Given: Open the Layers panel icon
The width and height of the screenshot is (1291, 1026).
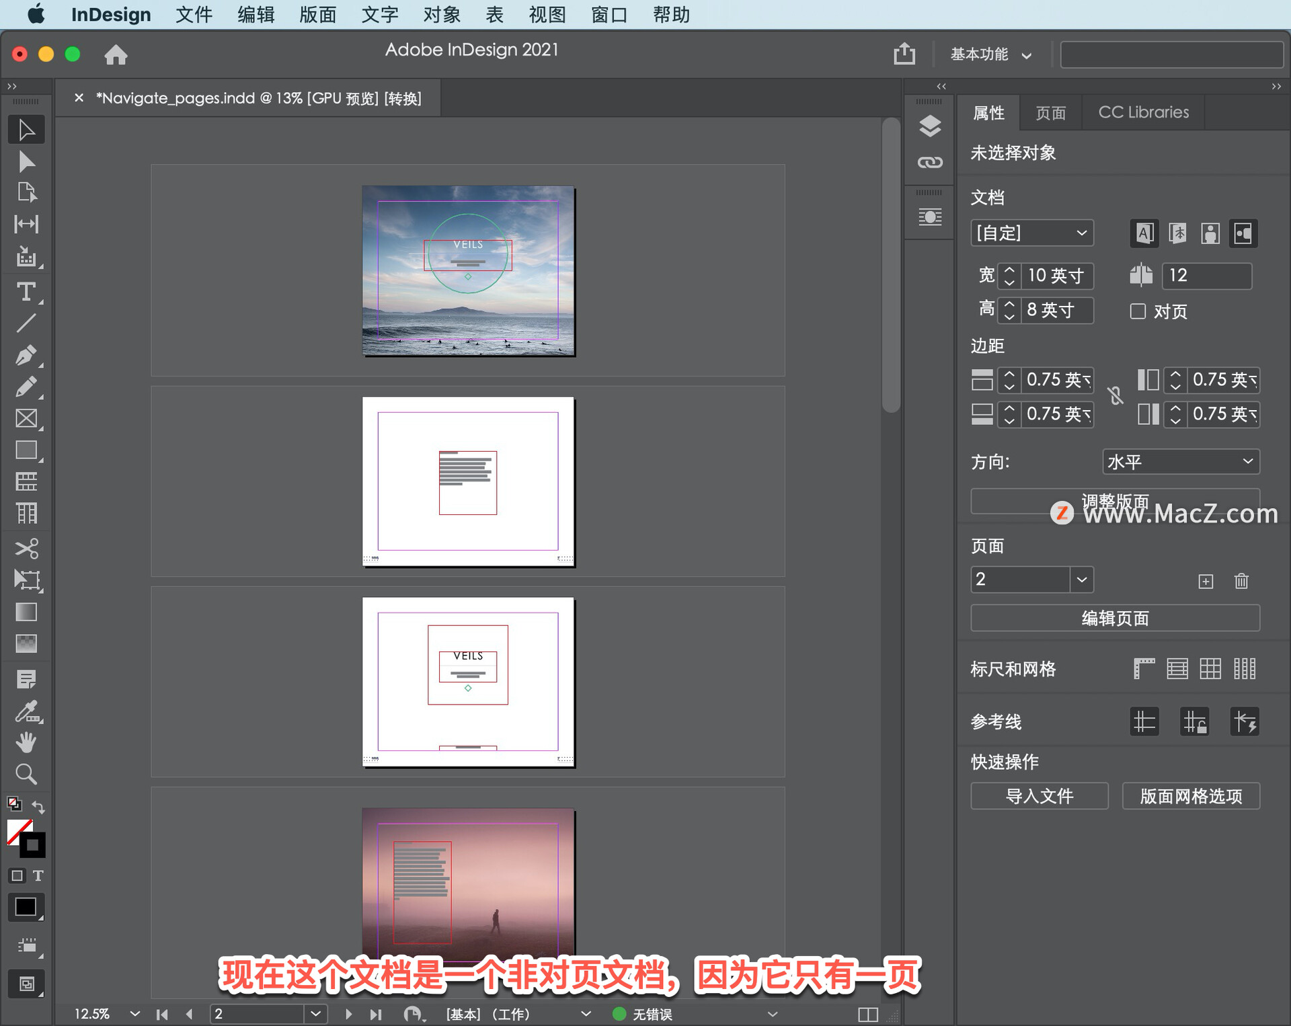Looking at the screenshot, I should click(930, 126).
